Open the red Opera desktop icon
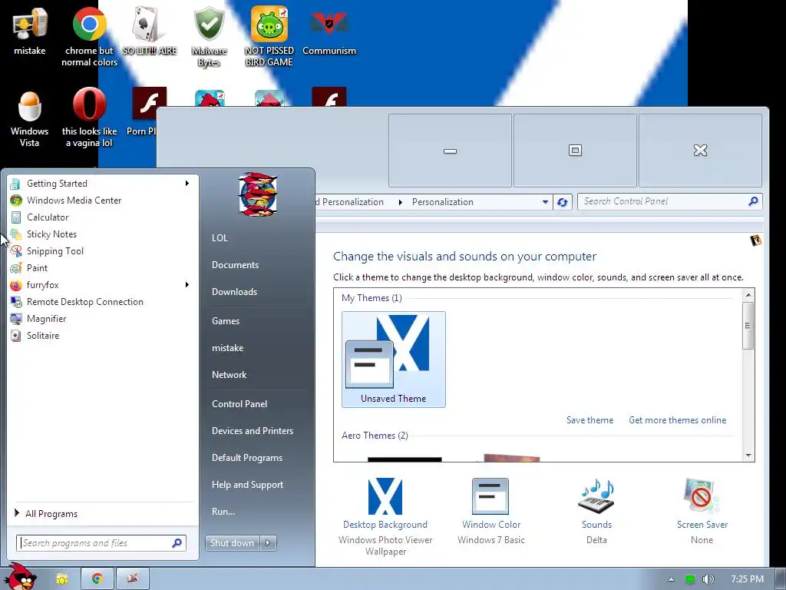Image resolution: width=786 pixels, height=590 pixels. click(89, 119)
